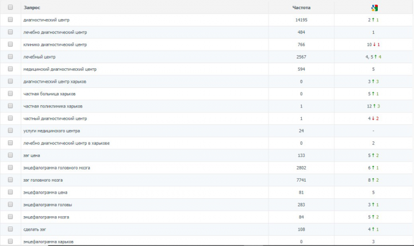Click the query энцефалограмма цена

[x=45, y=193]
